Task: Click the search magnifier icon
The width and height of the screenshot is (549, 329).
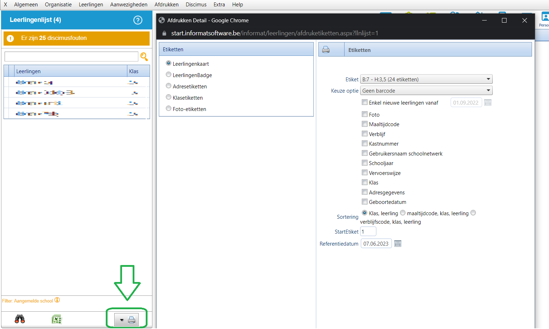Action: click(x=144, y=57)
